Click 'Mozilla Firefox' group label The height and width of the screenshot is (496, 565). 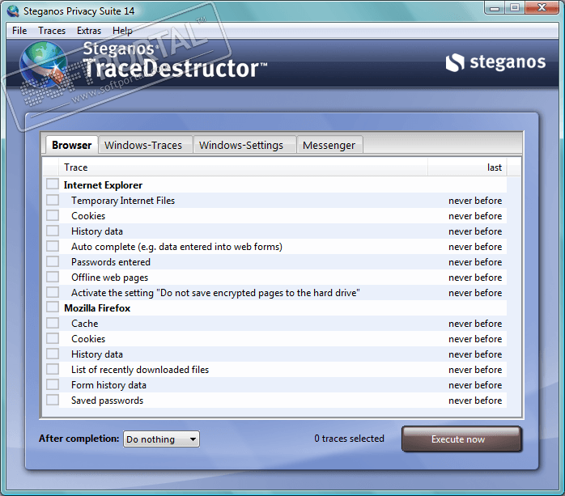pyautogui.click(x=97, y=308)
